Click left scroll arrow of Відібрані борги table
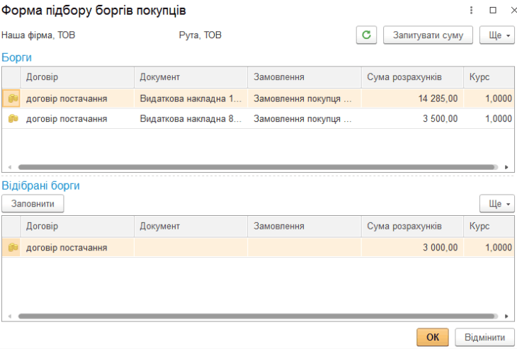The height and width of the screenshot is (349, 517). point(10,316)
